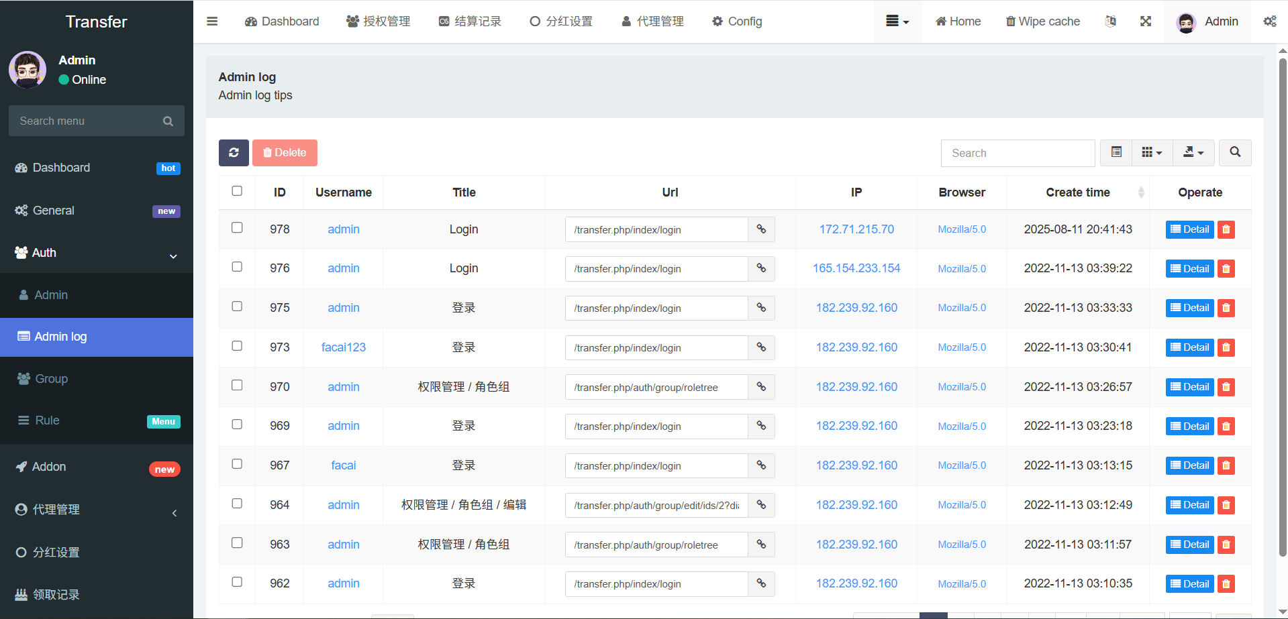Delete log row 975 trash icon
Viewport: 1288px width, 619px height.
pyautogui.click(x=1226, y=308)
